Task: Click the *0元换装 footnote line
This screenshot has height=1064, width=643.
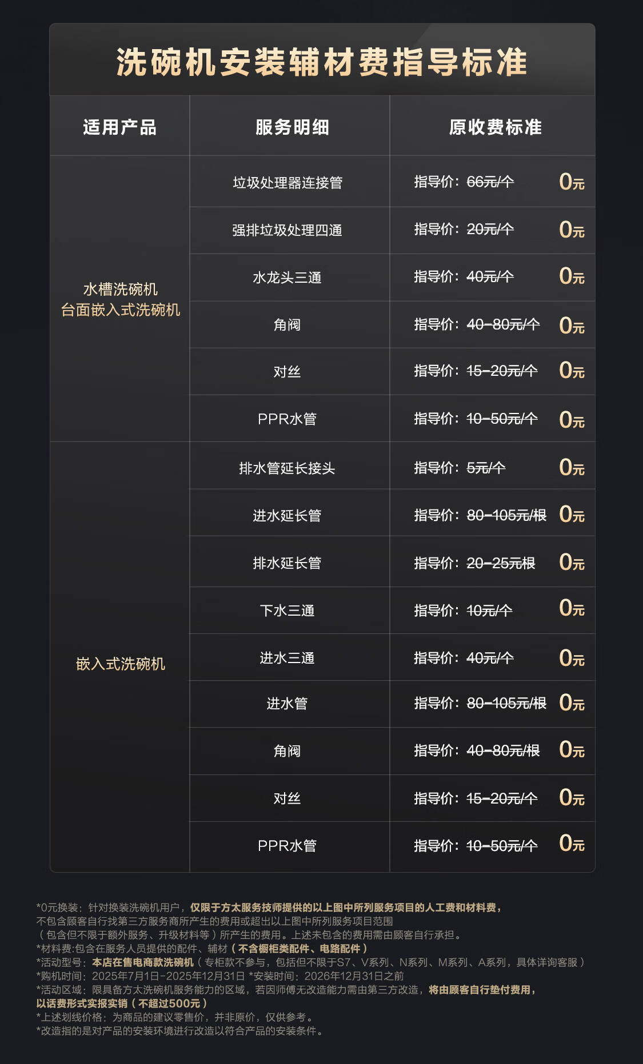Action: tap(270, 908)
